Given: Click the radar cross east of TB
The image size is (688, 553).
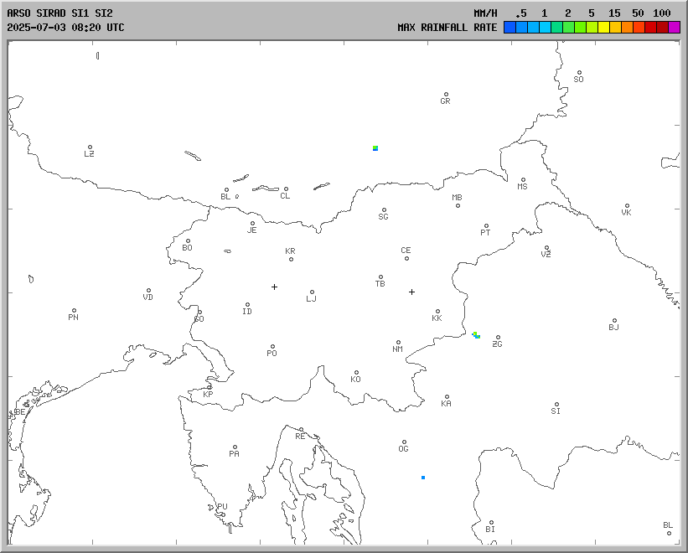Looking at the screenshot, I should 411,292.
